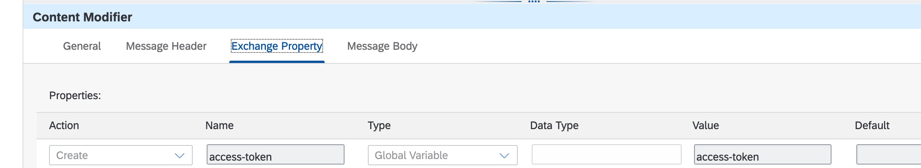
Task: Click the Name field containing access-token
Action: click(275, 155)
